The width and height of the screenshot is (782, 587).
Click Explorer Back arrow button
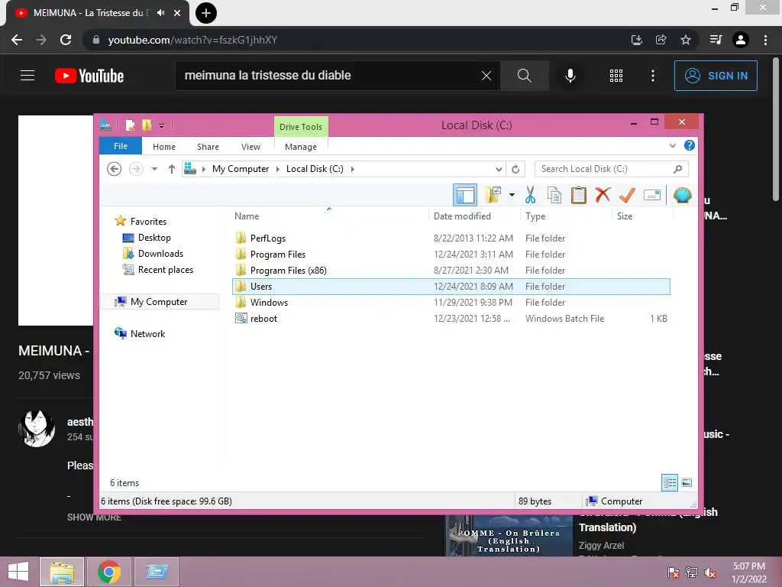pyautogui.click(x=115, y=169)
